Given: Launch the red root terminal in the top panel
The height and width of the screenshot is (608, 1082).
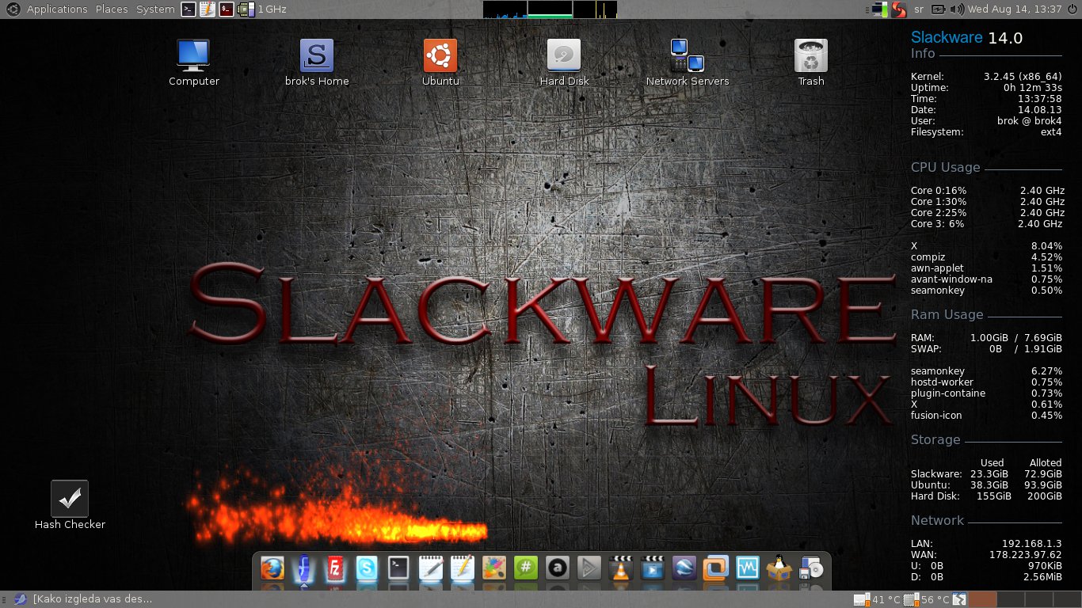Looking at the screenshot, I should coord(227,9).
